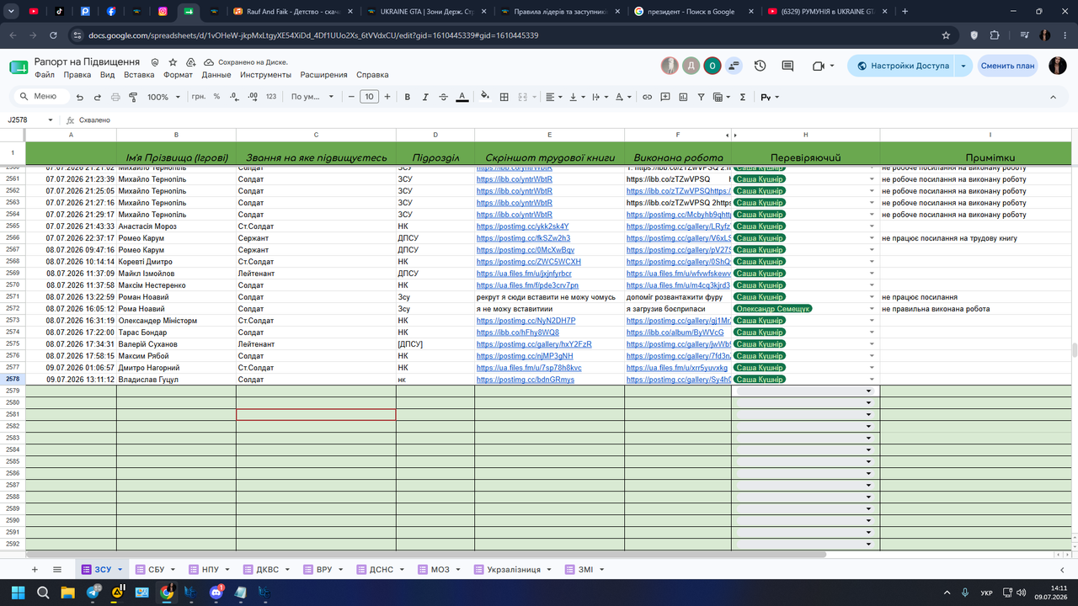Toggle bold formatting

408,97
